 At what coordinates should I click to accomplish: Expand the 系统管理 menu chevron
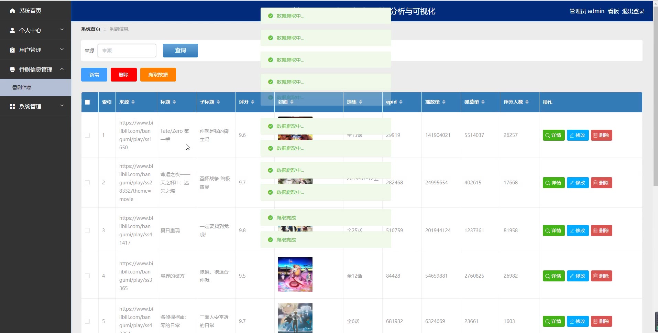pos(62,106)
